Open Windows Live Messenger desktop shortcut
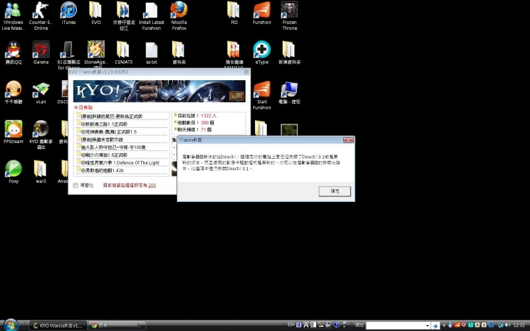Image resolution: width=530 pixels, height=331 pixels. pyautogui.click(x=13, y=15)
